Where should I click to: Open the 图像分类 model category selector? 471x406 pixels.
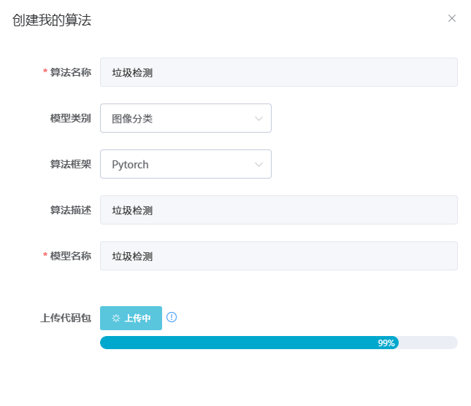click(x=175, y=118)
